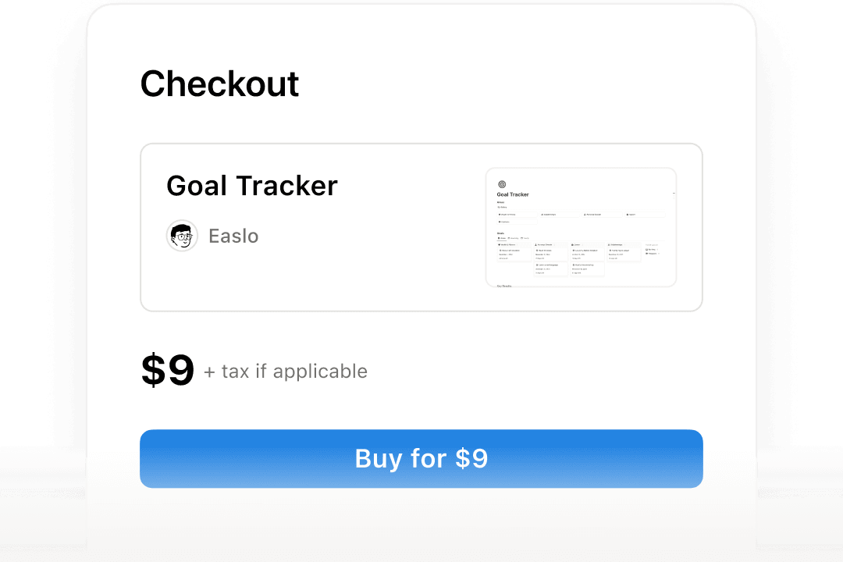Viewport: 843px width, 562px height.
Task: Click the Checkout heading
Action: coord(219,84)
